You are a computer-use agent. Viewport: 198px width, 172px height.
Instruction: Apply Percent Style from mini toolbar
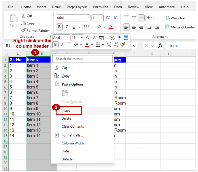point(113,38)
